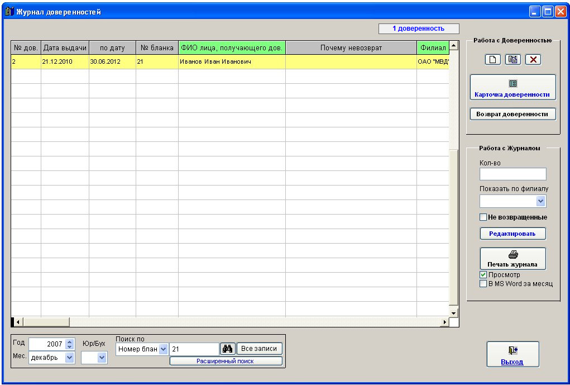Screen dimensions: 570x385
Task: Decrease the year with the down arrow
Action: [70, 346]
